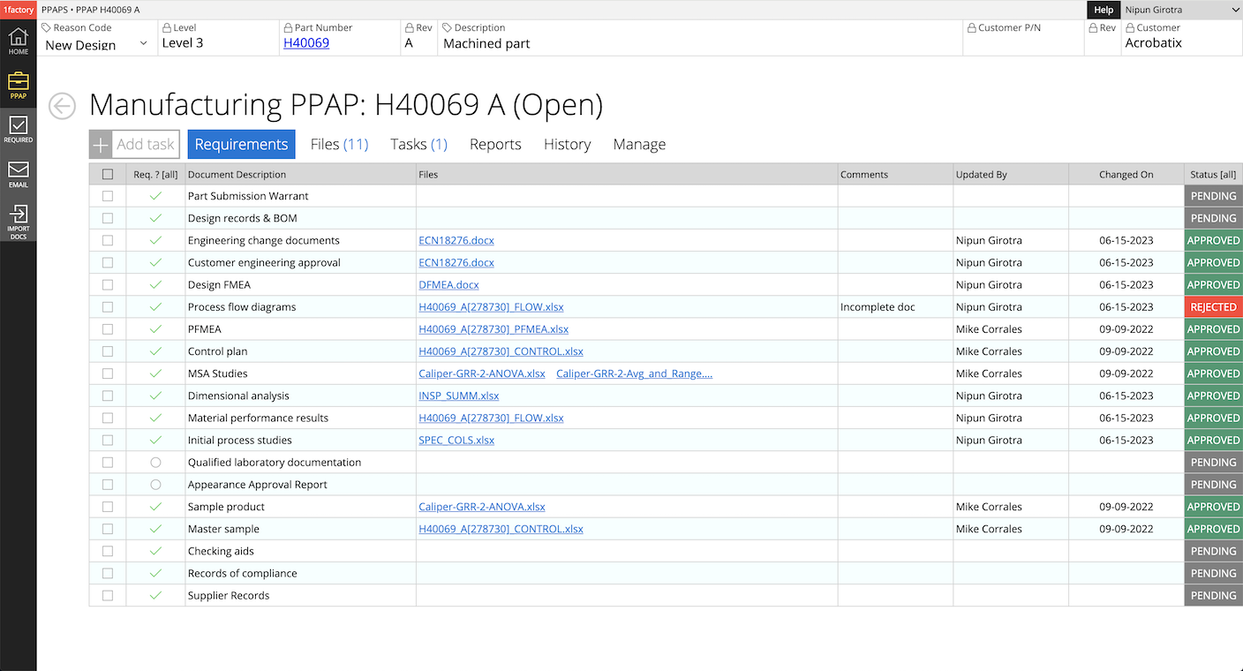1243x671 pixels.
Task: Select checkbox for Part Submission Warrant row
Action: 108,196
